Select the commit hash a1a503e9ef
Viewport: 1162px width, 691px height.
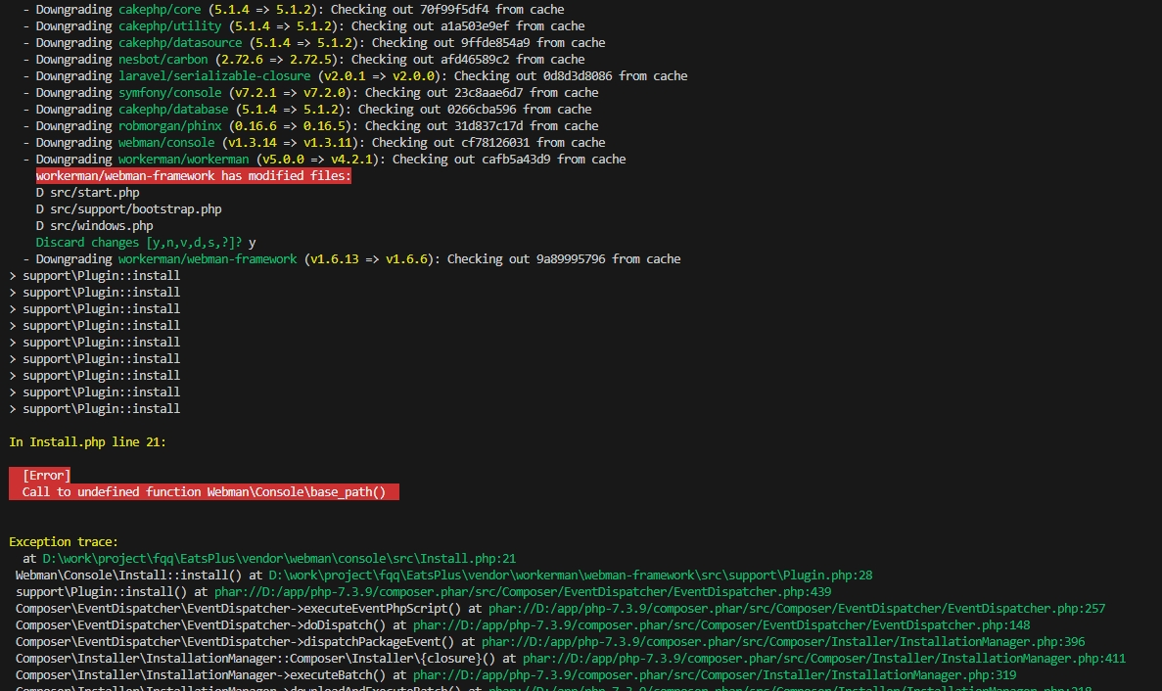pyautogui.click(x=475, y=25)
